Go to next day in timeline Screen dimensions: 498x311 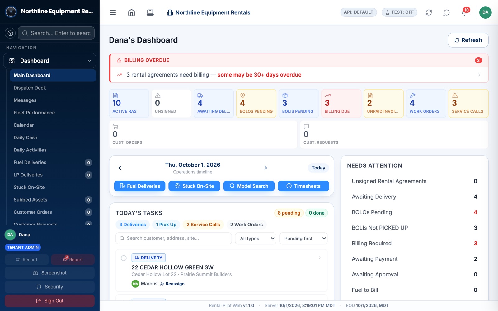265,168
